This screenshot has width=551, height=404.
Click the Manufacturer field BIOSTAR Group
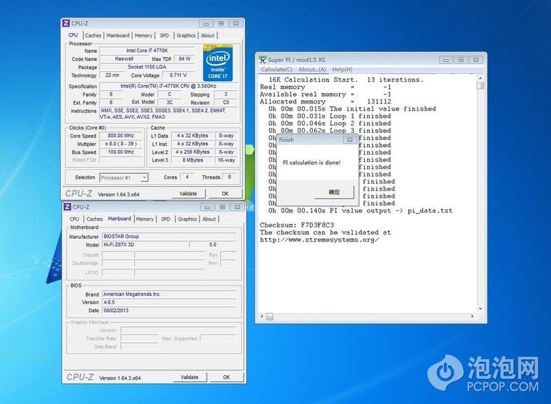(169, 237)
